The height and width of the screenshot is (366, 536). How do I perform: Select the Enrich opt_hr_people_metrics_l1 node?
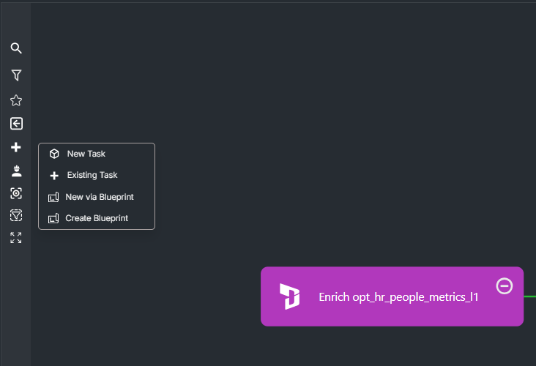pos(392,296)
